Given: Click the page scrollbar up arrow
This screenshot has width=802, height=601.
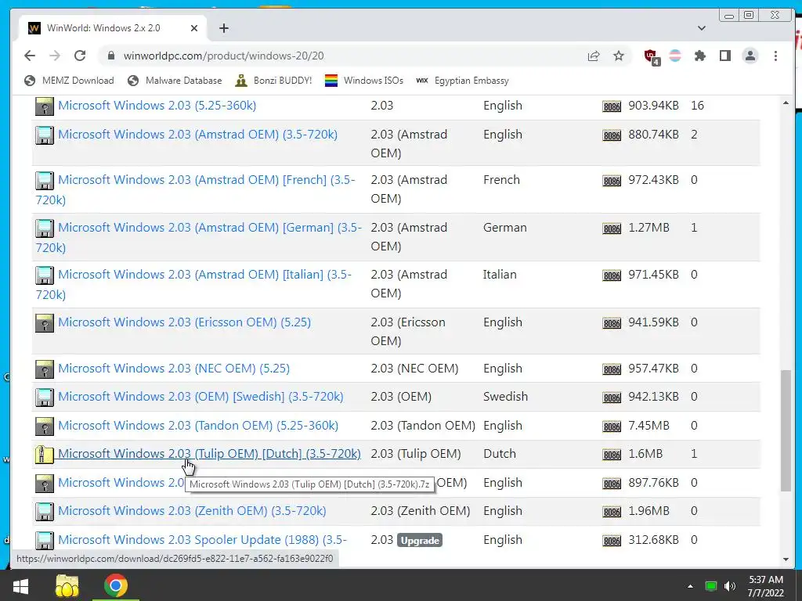Looking at the screenshot, I should [786, 103].
